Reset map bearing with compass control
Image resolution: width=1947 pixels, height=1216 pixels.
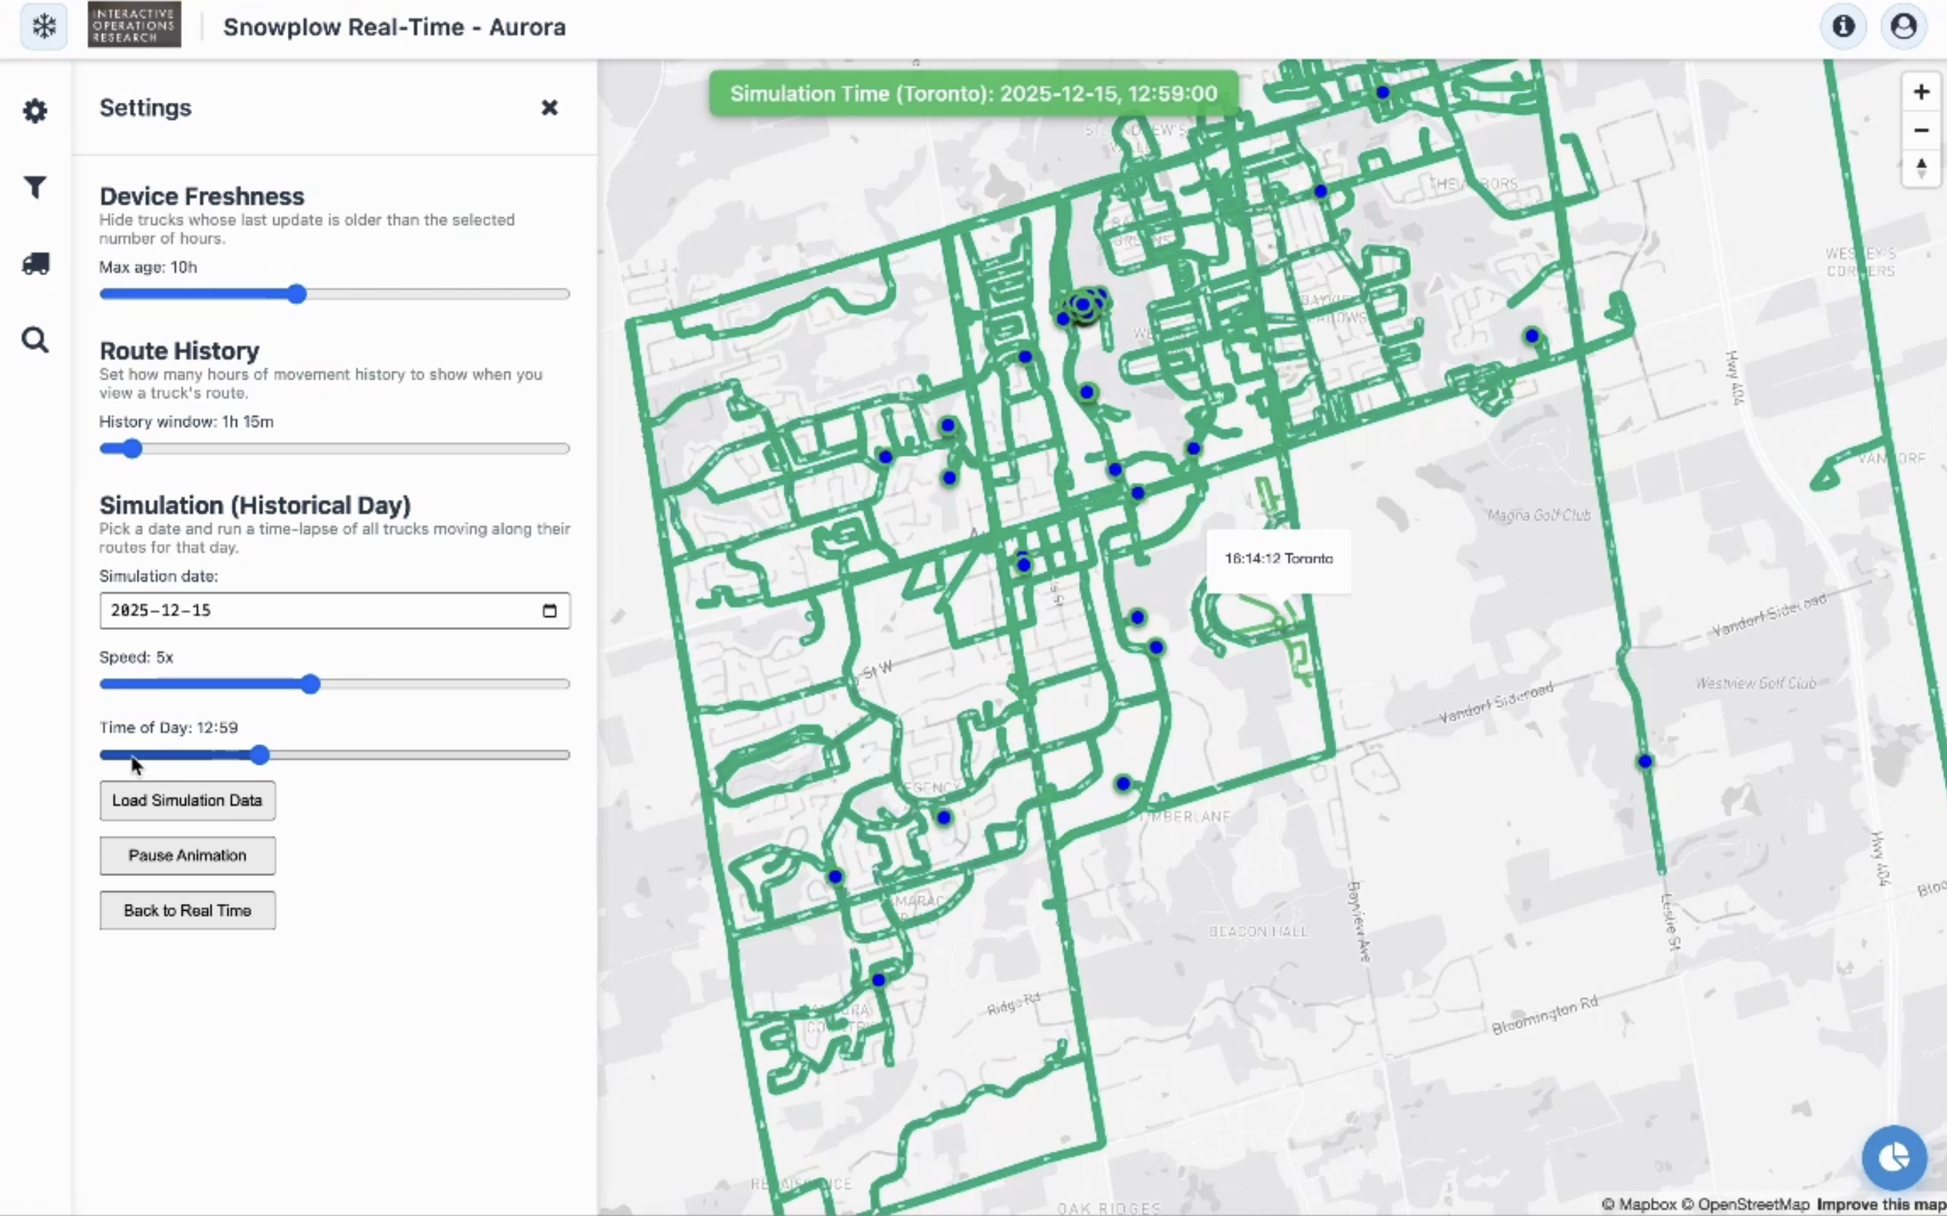pos(1922,167)
